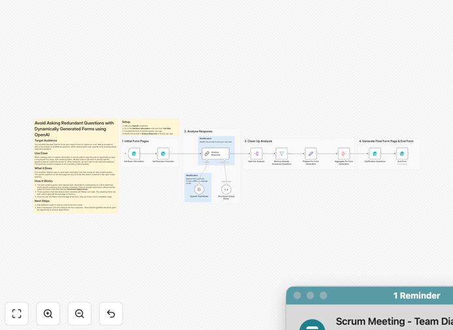
Task: Close the Reminder window with first traffic-light button
Action: 297,295
